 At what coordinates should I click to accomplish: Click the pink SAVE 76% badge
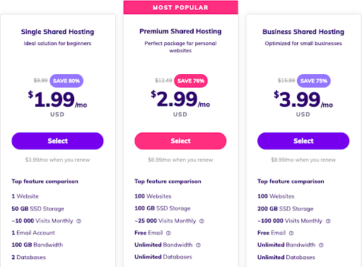(x=191, y=81)
